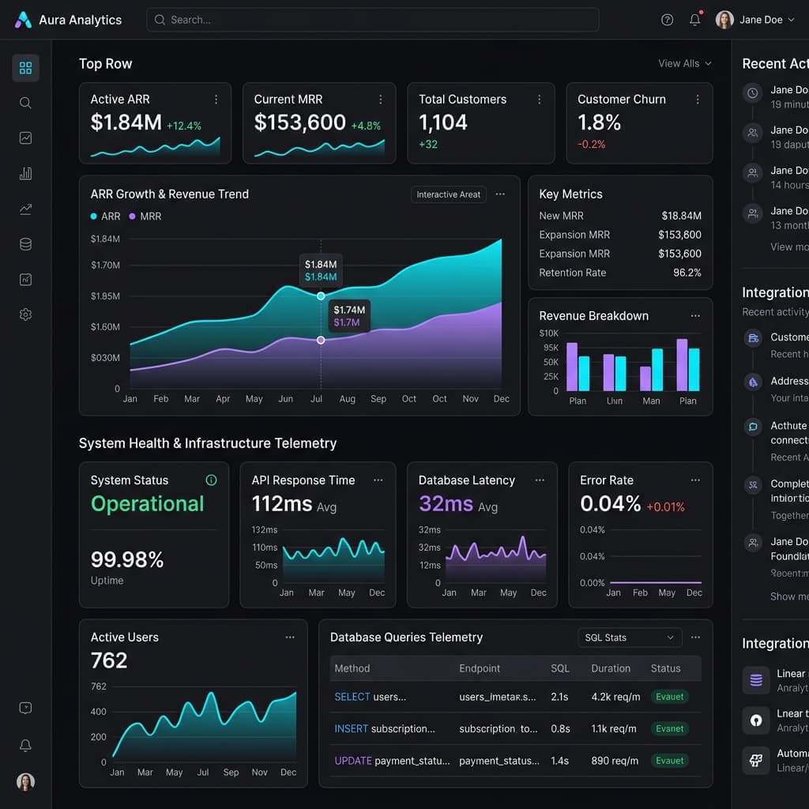Click the INSERT subscription query link
Screen dimensions: 809x809
click(x=385, y=728)
